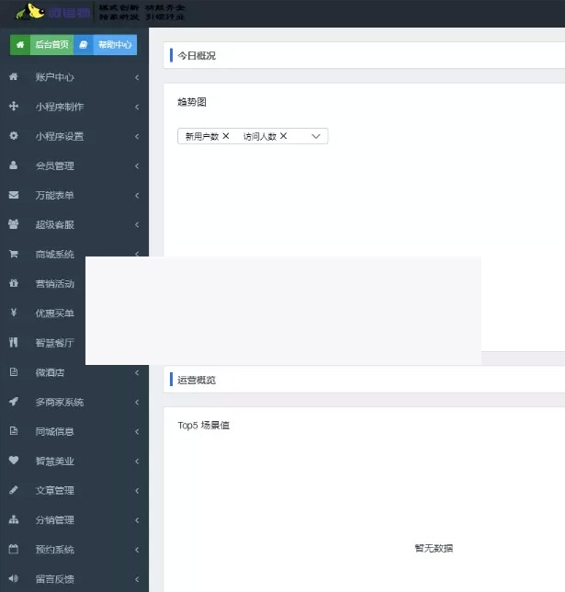This screenshot has width=565, height=592.
Task: Click the envelope icon for 万能表单
Action: 14,196
